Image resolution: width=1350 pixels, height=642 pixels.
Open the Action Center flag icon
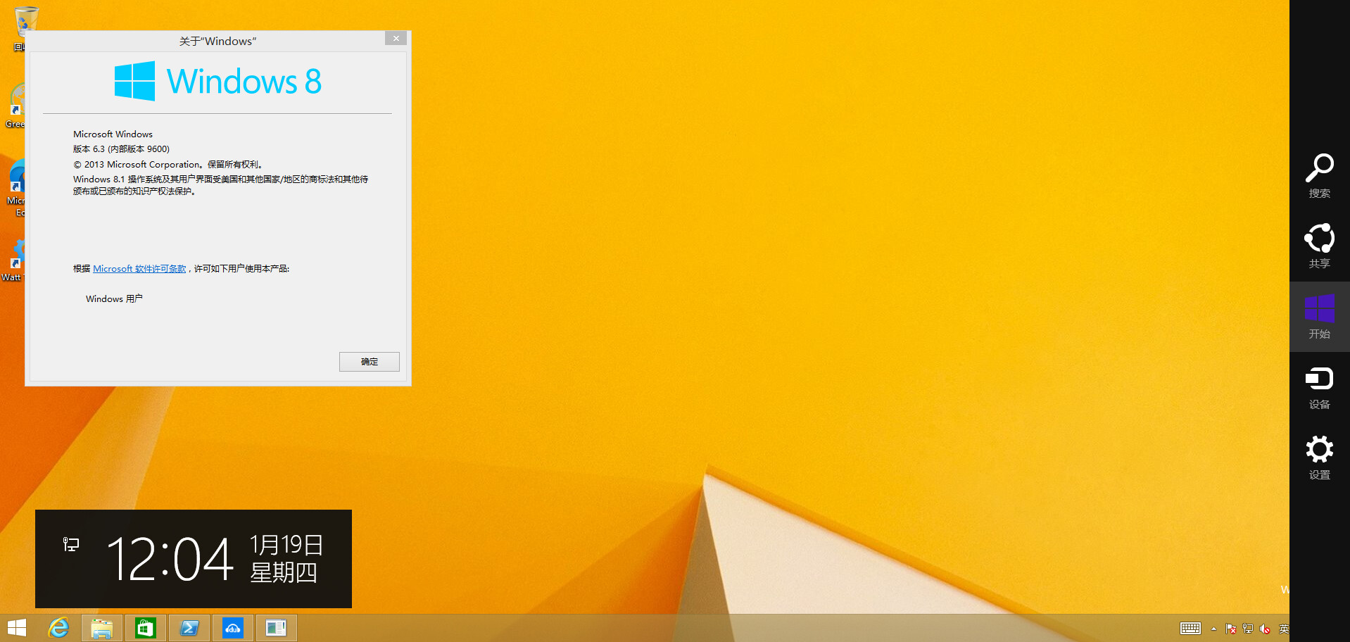pos(1231,629)
